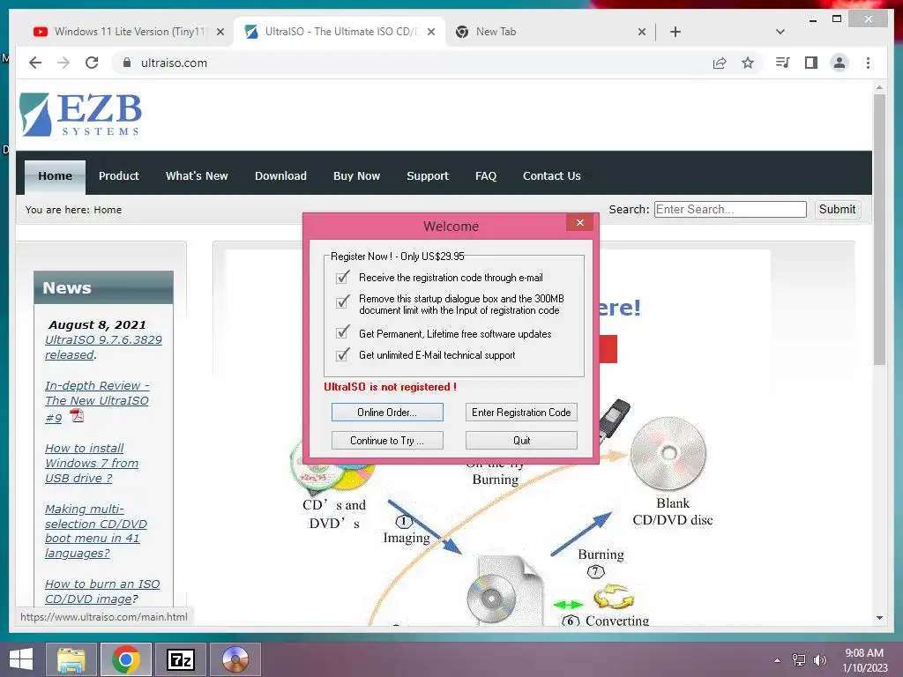Close the Windows 11 Lite Version tab
This screenshot has width=903, height=677.
click(x=220, y=32)
